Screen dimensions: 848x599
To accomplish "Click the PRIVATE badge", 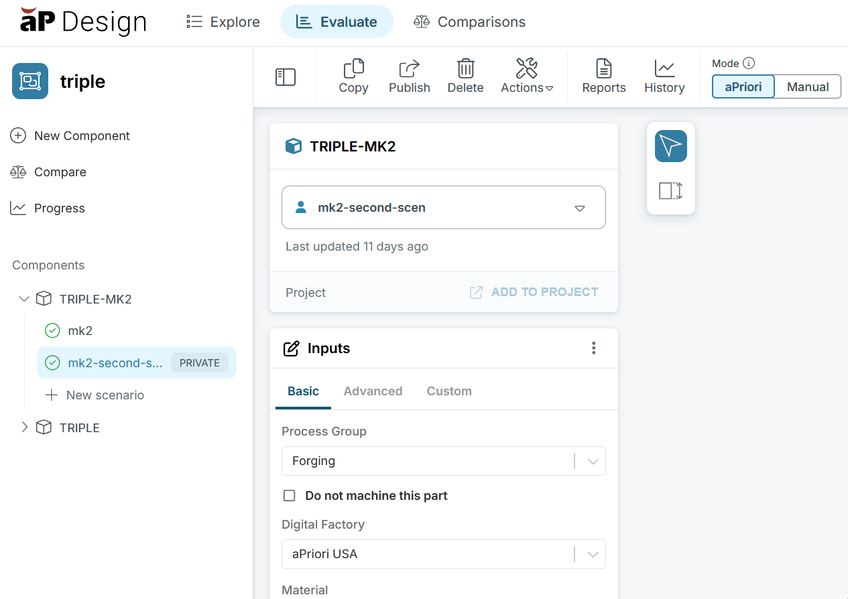I will pos(200,362).
